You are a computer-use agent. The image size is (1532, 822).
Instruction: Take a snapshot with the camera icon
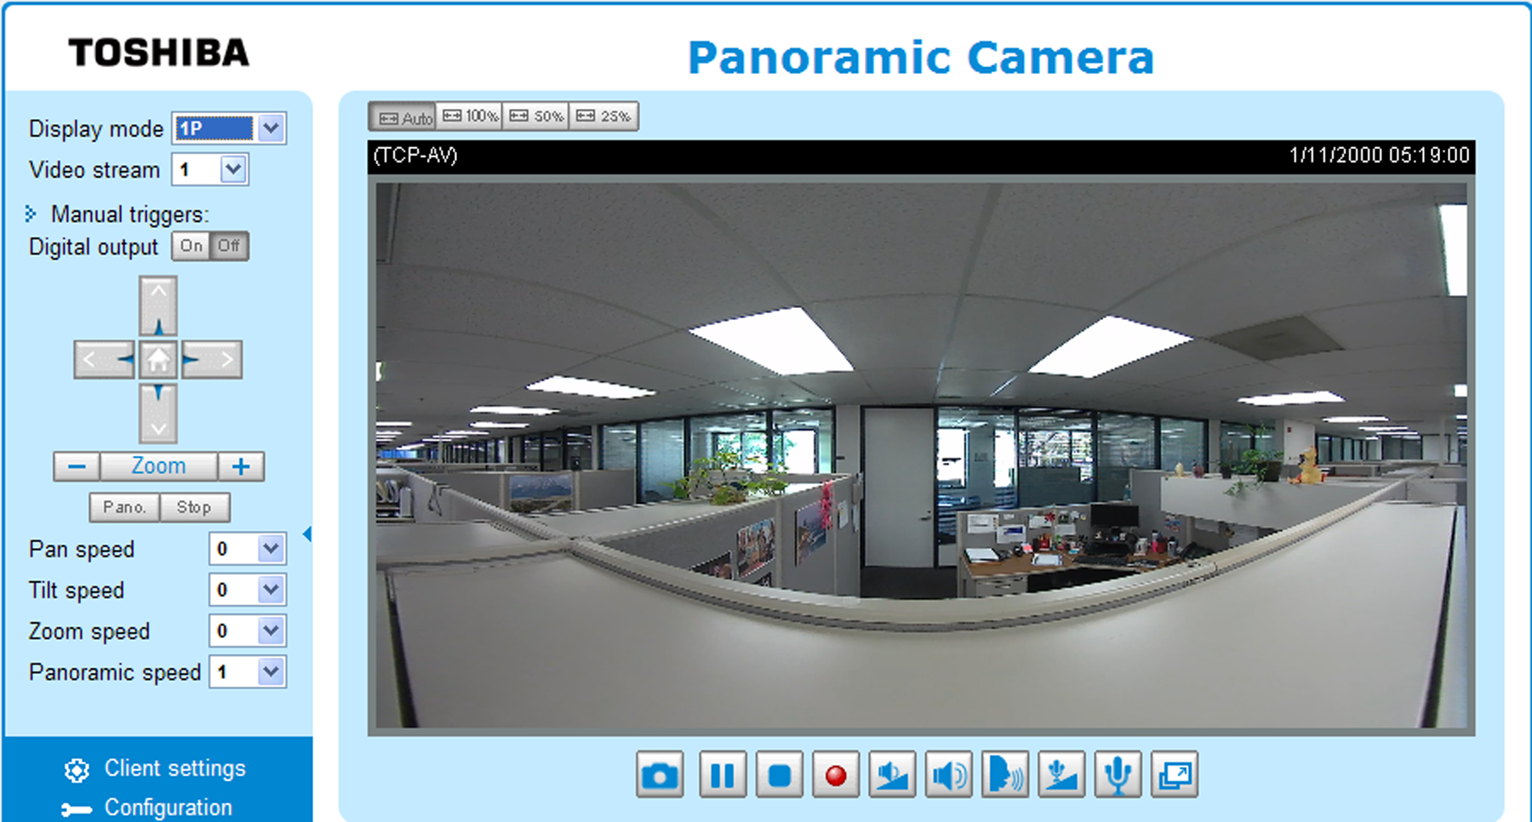660,774
